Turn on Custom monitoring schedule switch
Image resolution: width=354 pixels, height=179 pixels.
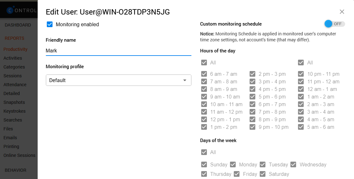click(x=335, y=24)
